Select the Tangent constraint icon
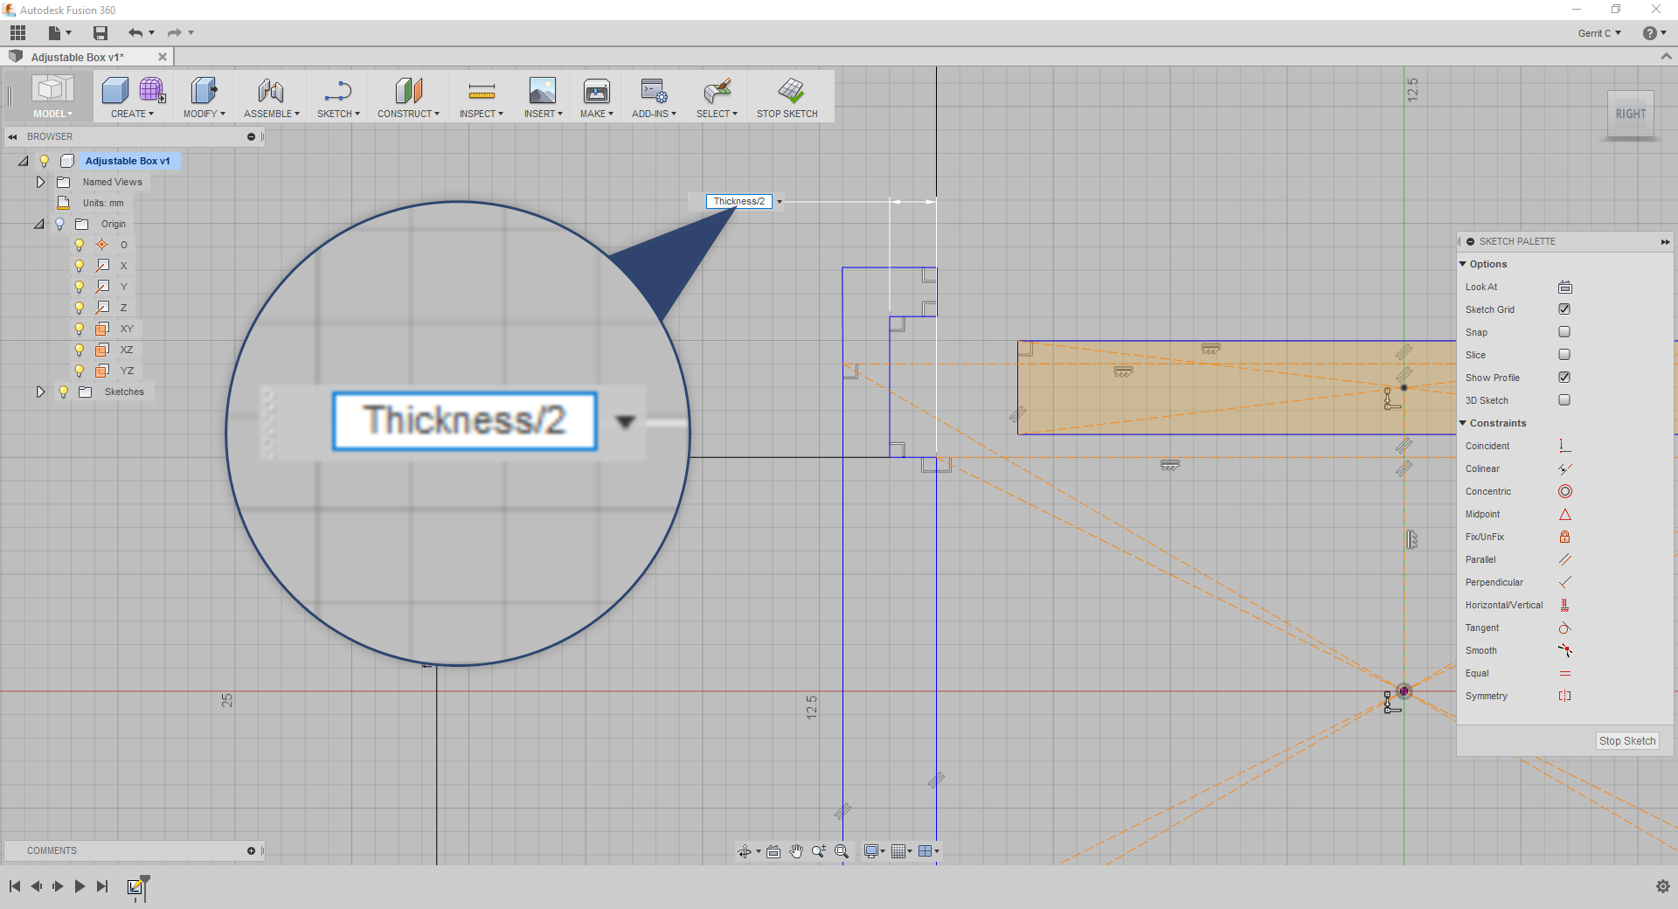 (x=1564, y=628)
